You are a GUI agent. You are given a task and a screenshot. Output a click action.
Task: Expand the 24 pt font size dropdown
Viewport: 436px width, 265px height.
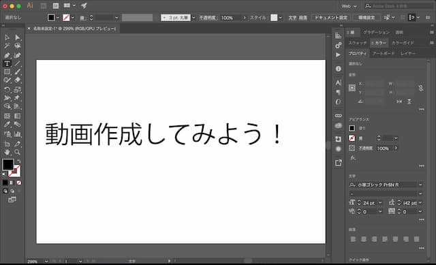pyautogui.click(x=380, y=203)
